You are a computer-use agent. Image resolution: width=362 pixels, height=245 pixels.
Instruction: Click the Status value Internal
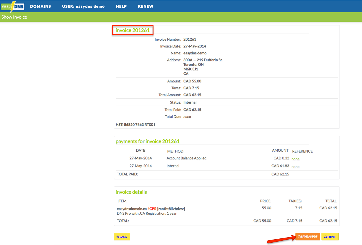(x=190, y=102)
